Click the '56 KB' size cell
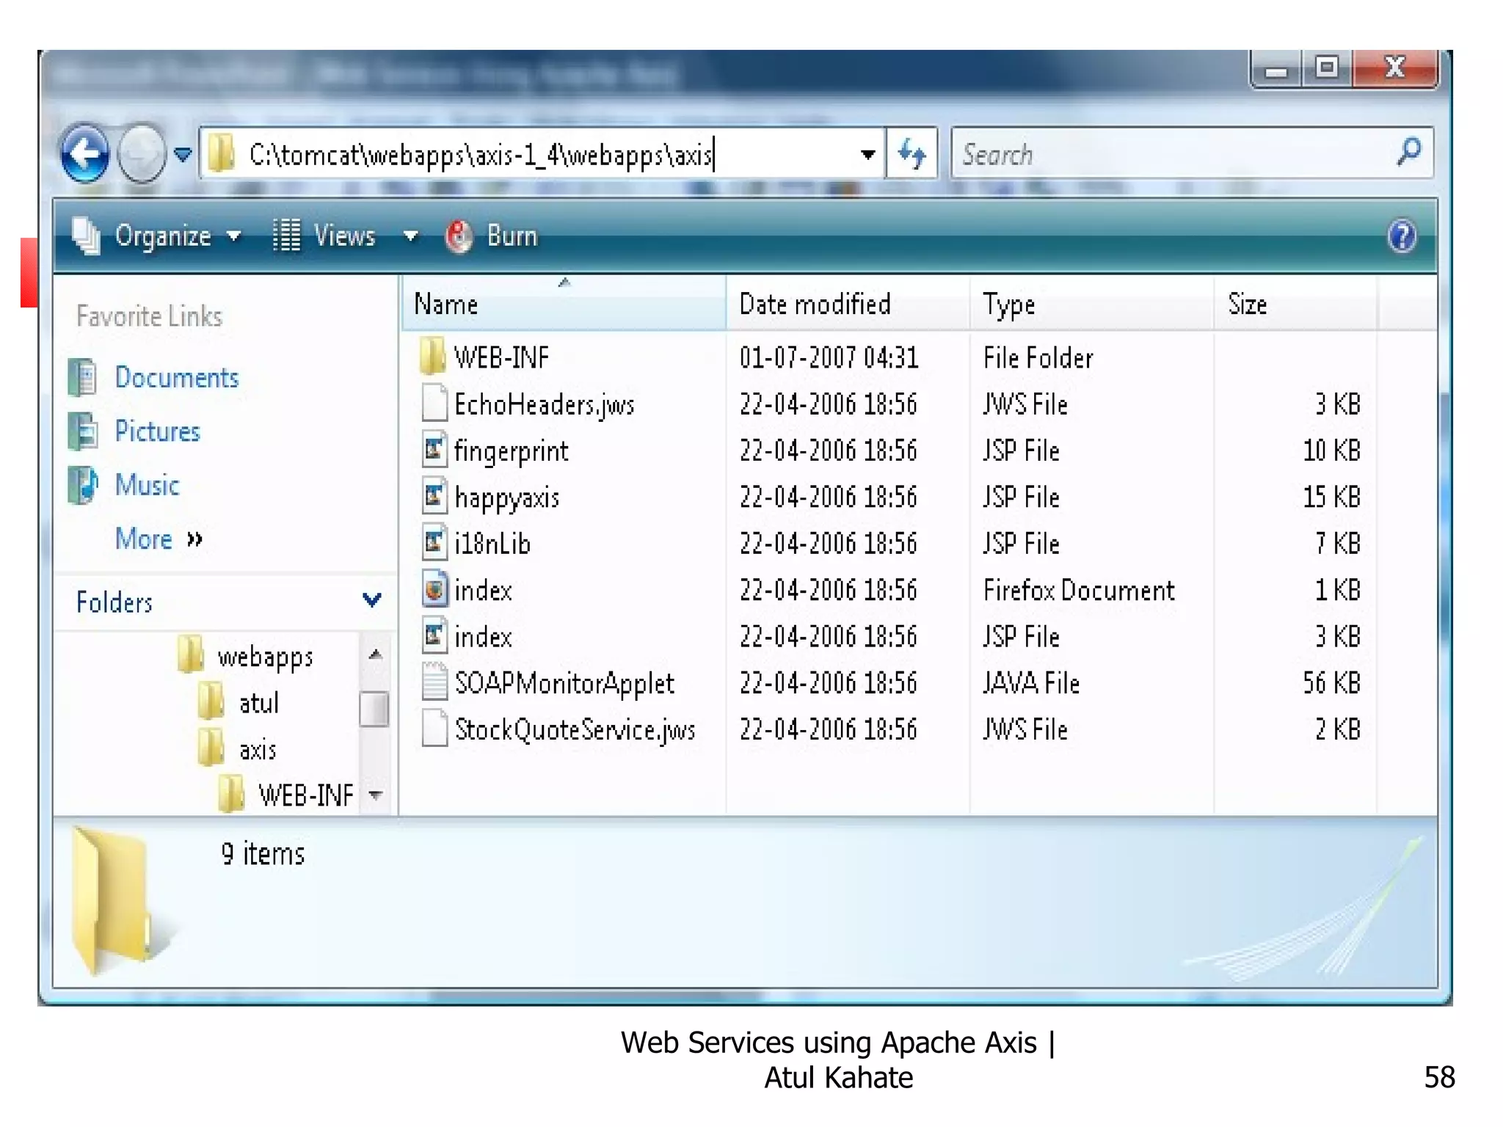Image resolution: width=1503 pixels, height=1127 pixels. point(1331,683)
